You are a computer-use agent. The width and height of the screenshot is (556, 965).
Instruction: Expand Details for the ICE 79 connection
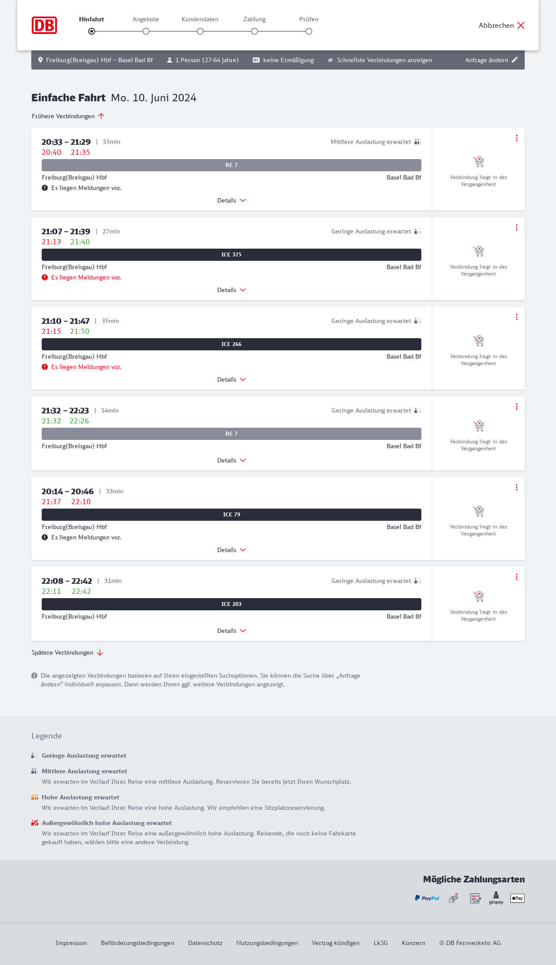(232, 550)
